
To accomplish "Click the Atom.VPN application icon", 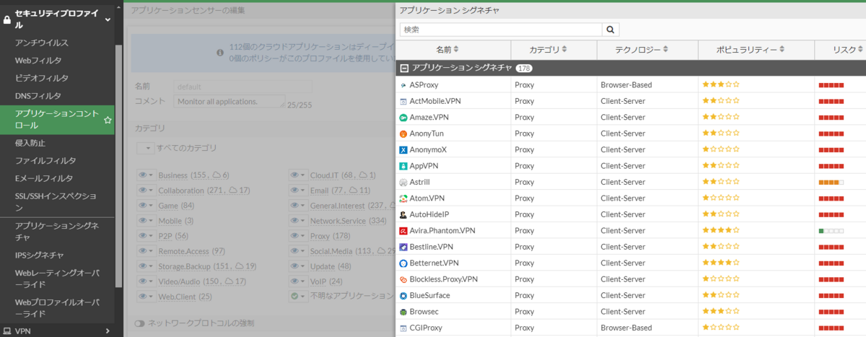I will tap(403, 198).
